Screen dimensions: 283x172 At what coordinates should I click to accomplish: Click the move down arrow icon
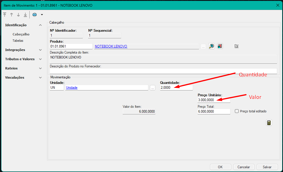pos(18,15)
